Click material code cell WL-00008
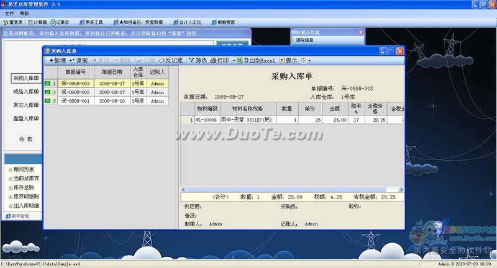The width and height of the screenshot is (497, 268). click(x=207, y=120)
